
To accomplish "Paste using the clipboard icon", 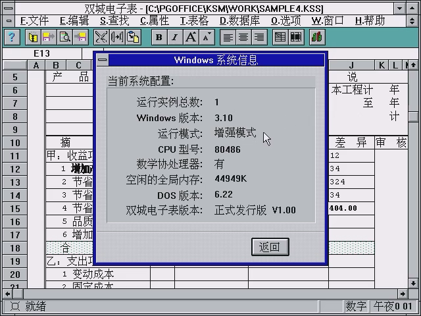I will point(133,37).
